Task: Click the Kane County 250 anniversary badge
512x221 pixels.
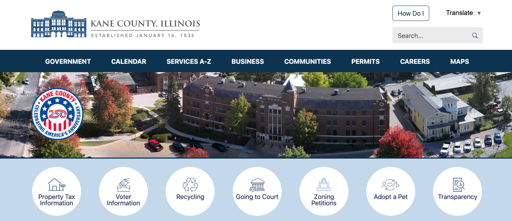Action: click(57, 114)
